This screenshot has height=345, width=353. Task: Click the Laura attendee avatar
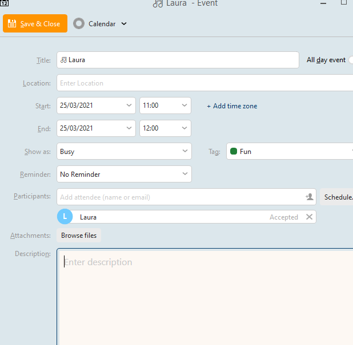(65, 217)
